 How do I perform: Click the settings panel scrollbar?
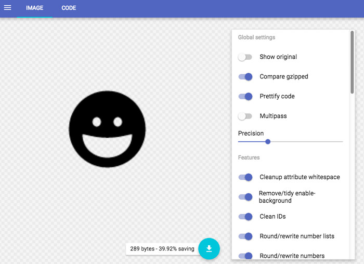pos(352,62)
